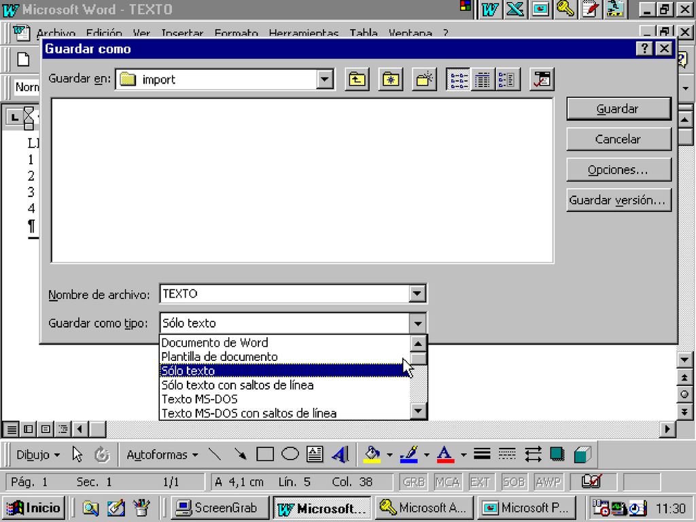Viewport: 696px width, 522px height.
Task: Select the Select Objects arrow tool
Action: (77, 455)
